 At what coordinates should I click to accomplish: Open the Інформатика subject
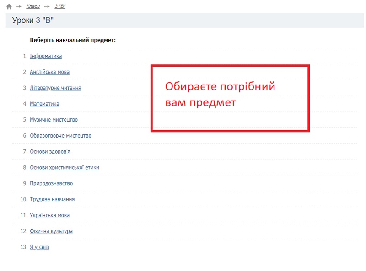46,56
